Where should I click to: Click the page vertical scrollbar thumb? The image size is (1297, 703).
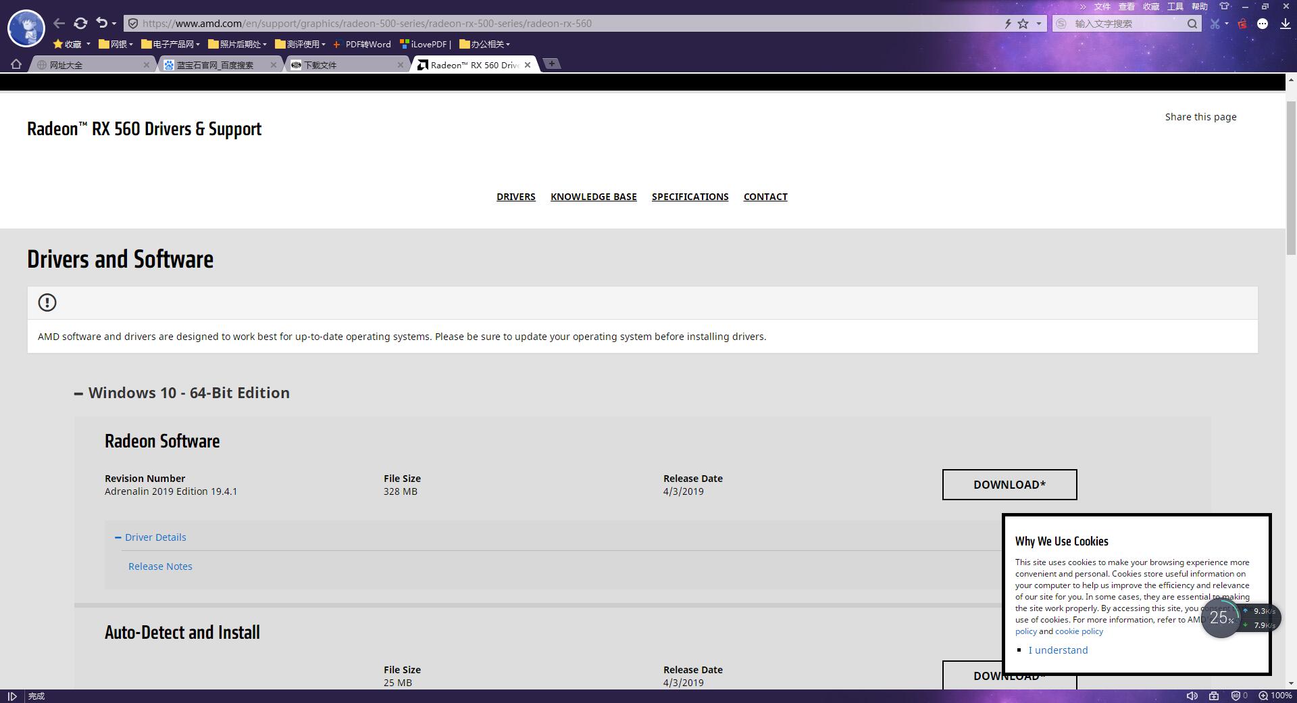click(x=1291, y=177)
